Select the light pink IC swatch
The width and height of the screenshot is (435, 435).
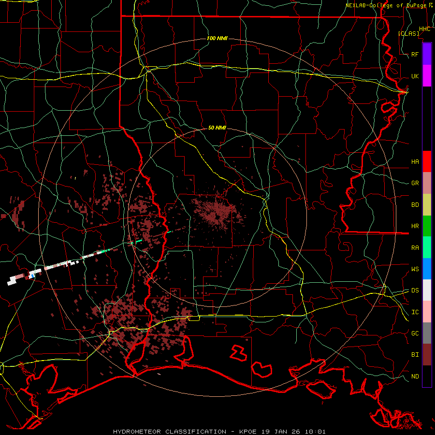427,312
